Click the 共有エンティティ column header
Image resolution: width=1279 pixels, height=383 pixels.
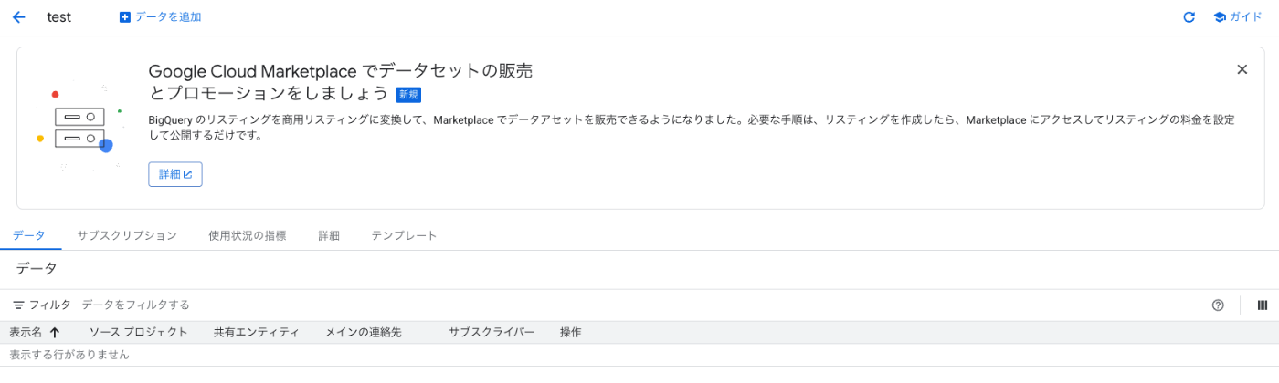[x=257, y=332]
